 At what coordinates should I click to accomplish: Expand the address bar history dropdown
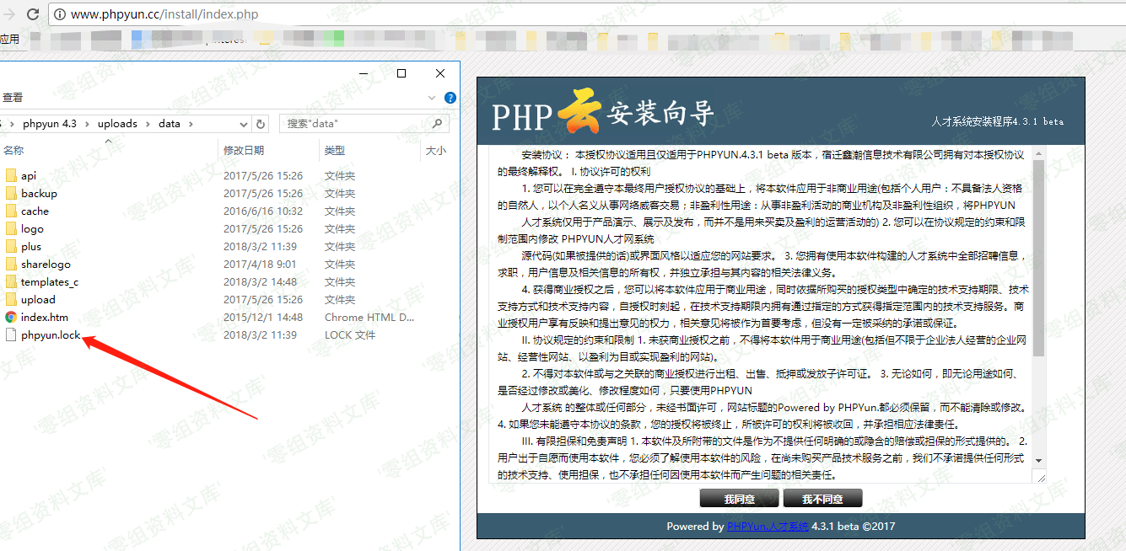(244, 124)
